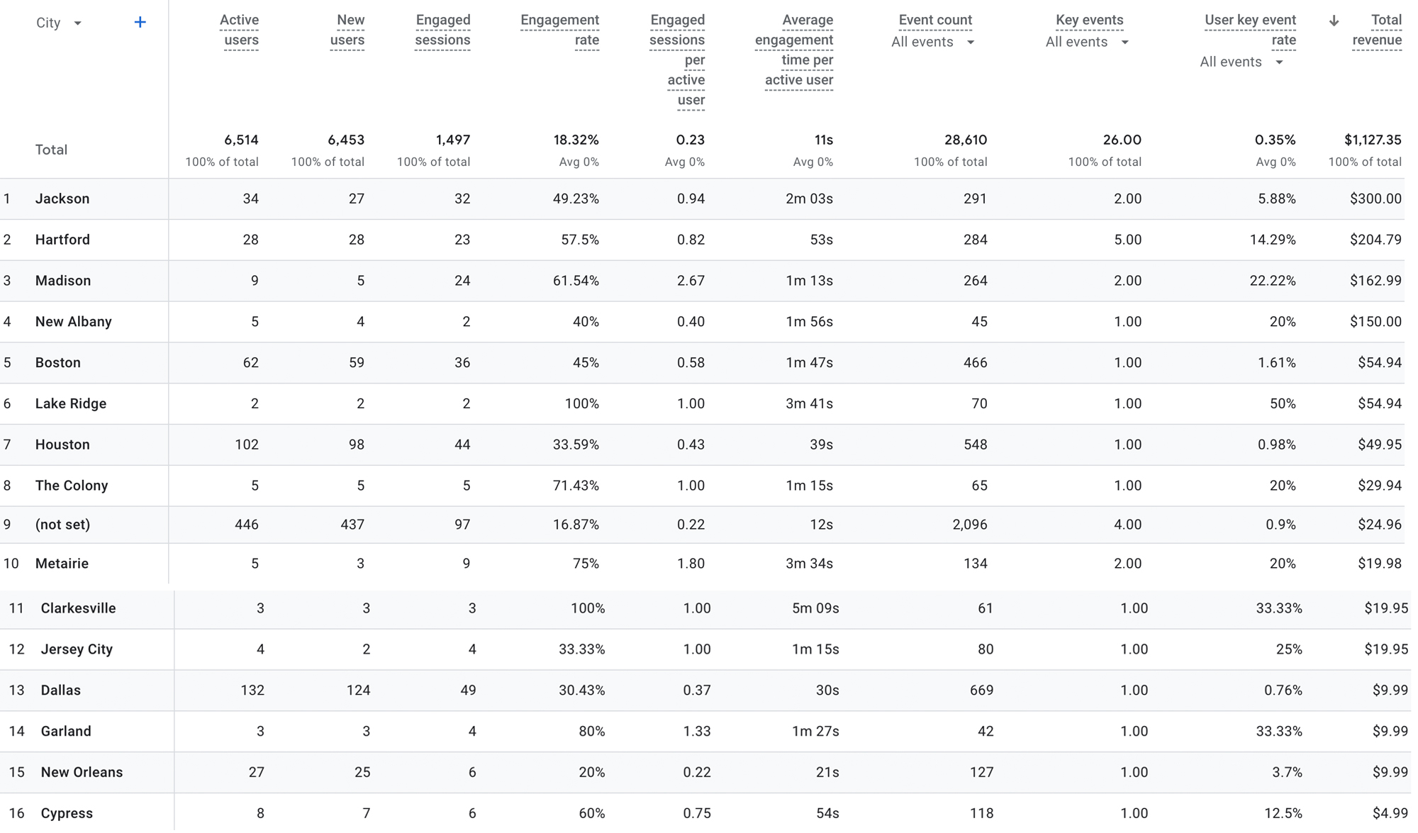Click the Total revenue column header
Screen dimensions: 1418x833
click(x=1377, y=30)
